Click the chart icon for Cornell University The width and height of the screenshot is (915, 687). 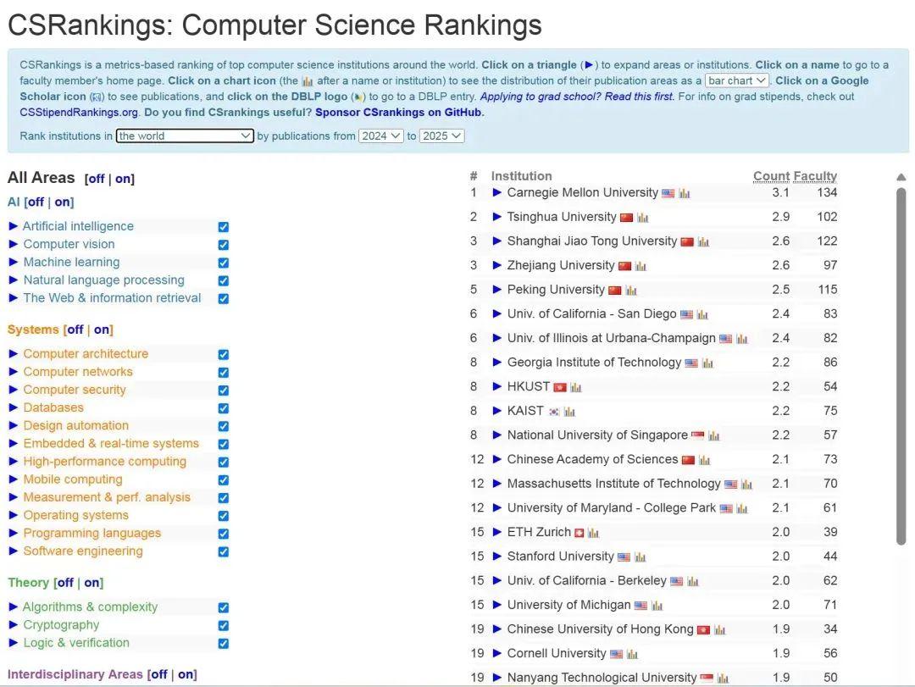point(632,654)
